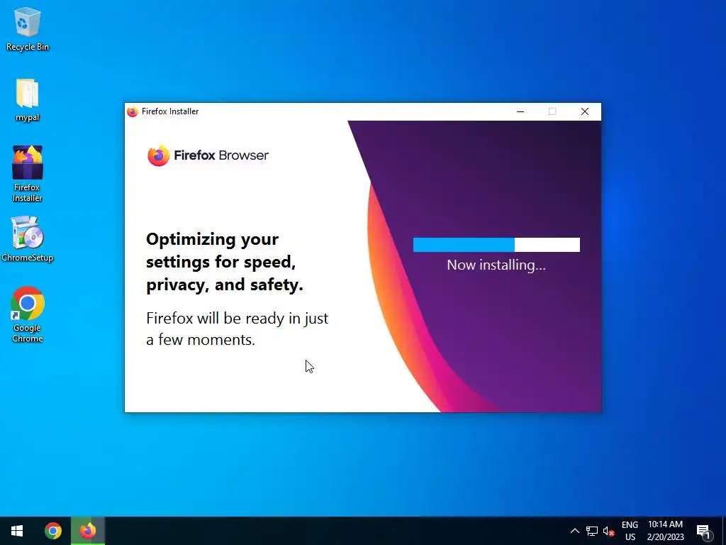
Task: Open the Windows Start menu
Action: point(17,531)
